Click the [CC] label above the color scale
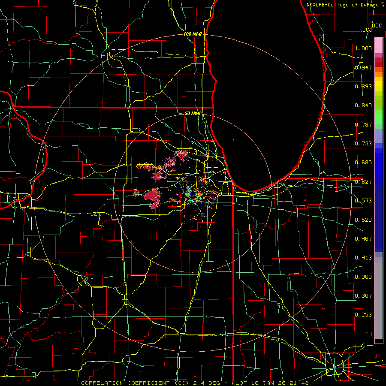This screenshot has height=386, width=386. point(366,30)
